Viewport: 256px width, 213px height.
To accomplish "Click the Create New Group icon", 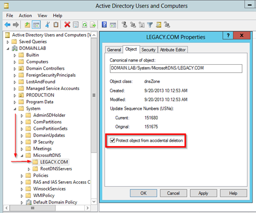I will (x=133, y=25).
